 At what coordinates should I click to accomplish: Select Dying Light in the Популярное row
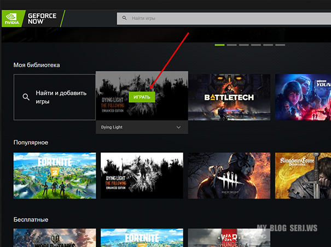[x=142, y=174]
